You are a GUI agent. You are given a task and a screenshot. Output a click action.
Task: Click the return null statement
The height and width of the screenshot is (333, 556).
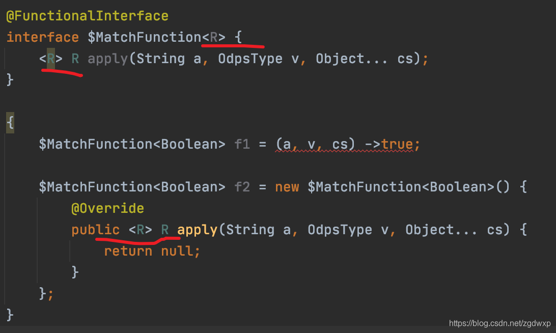coord(152,251)
